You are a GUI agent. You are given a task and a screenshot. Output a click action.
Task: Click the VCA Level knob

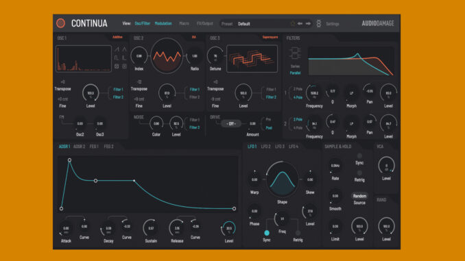tap(386, 166)
